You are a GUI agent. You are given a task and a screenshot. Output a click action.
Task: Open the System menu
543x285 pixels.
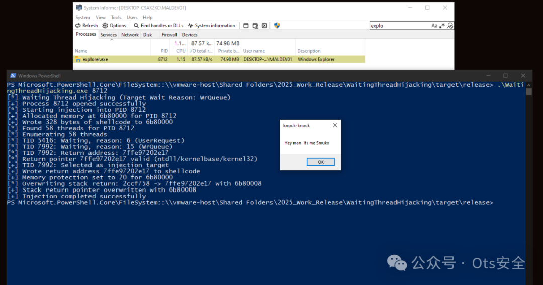pos(83,17)
